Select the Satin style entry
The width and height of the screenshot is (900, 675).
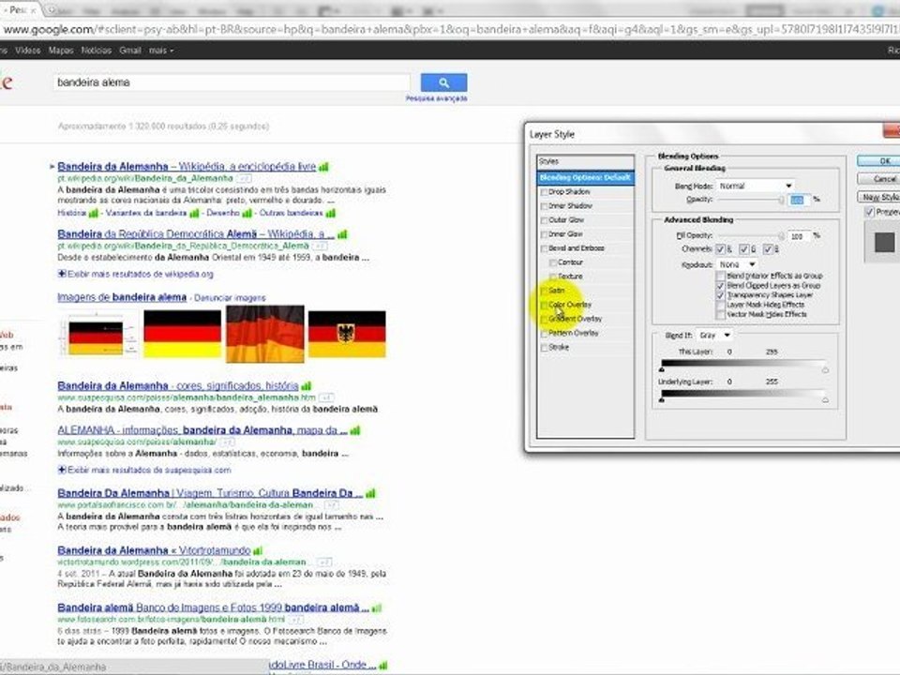point(556,291)
